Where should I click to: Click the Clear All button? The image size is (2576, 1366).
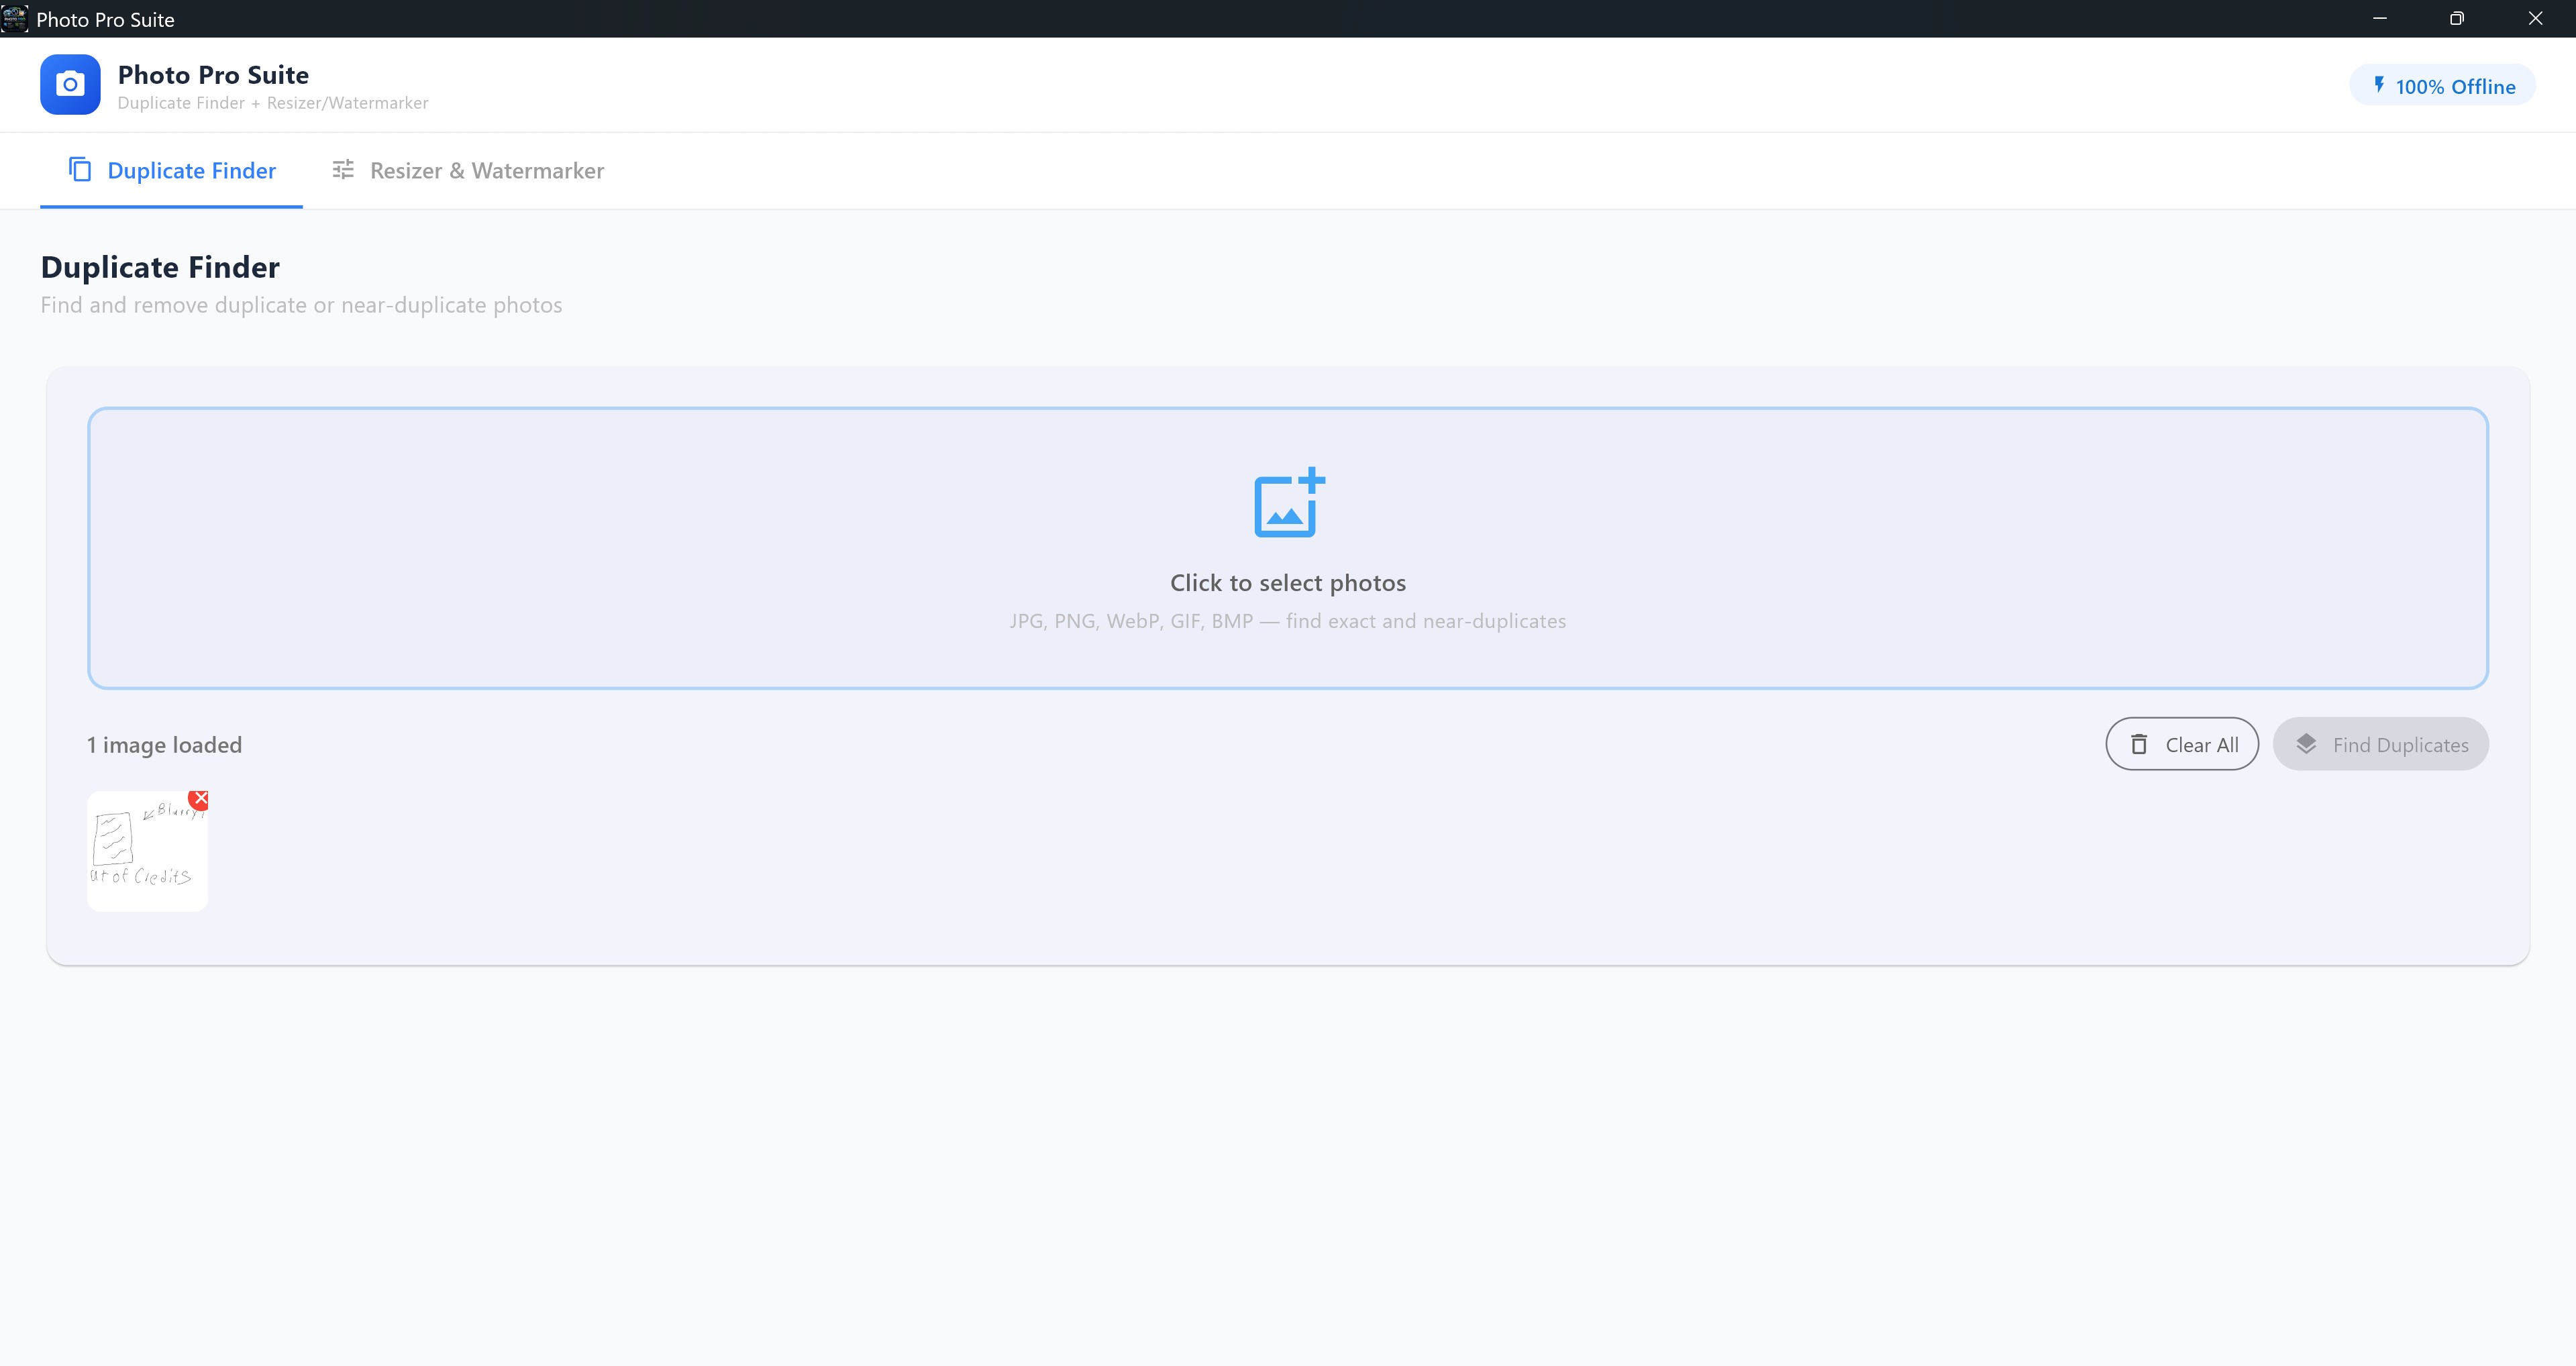2182,744
